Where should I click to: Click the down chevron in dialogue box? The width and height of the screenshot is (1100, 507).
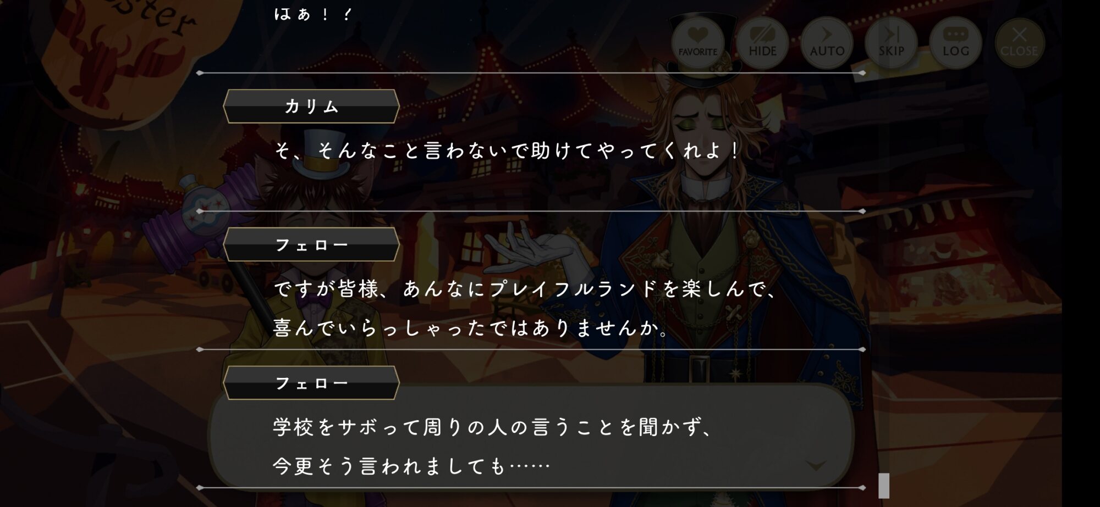click(x=816, y=466)
